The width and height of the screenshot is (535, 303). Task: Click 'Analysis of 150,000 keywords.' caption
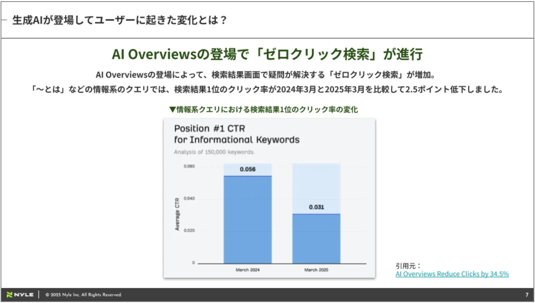tap(214, 152)
